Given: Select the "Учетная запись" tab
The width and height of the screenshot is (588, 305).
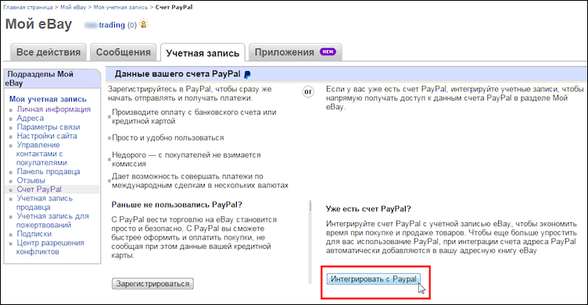Looking at the screenshot, I should (x=203, y=53).
